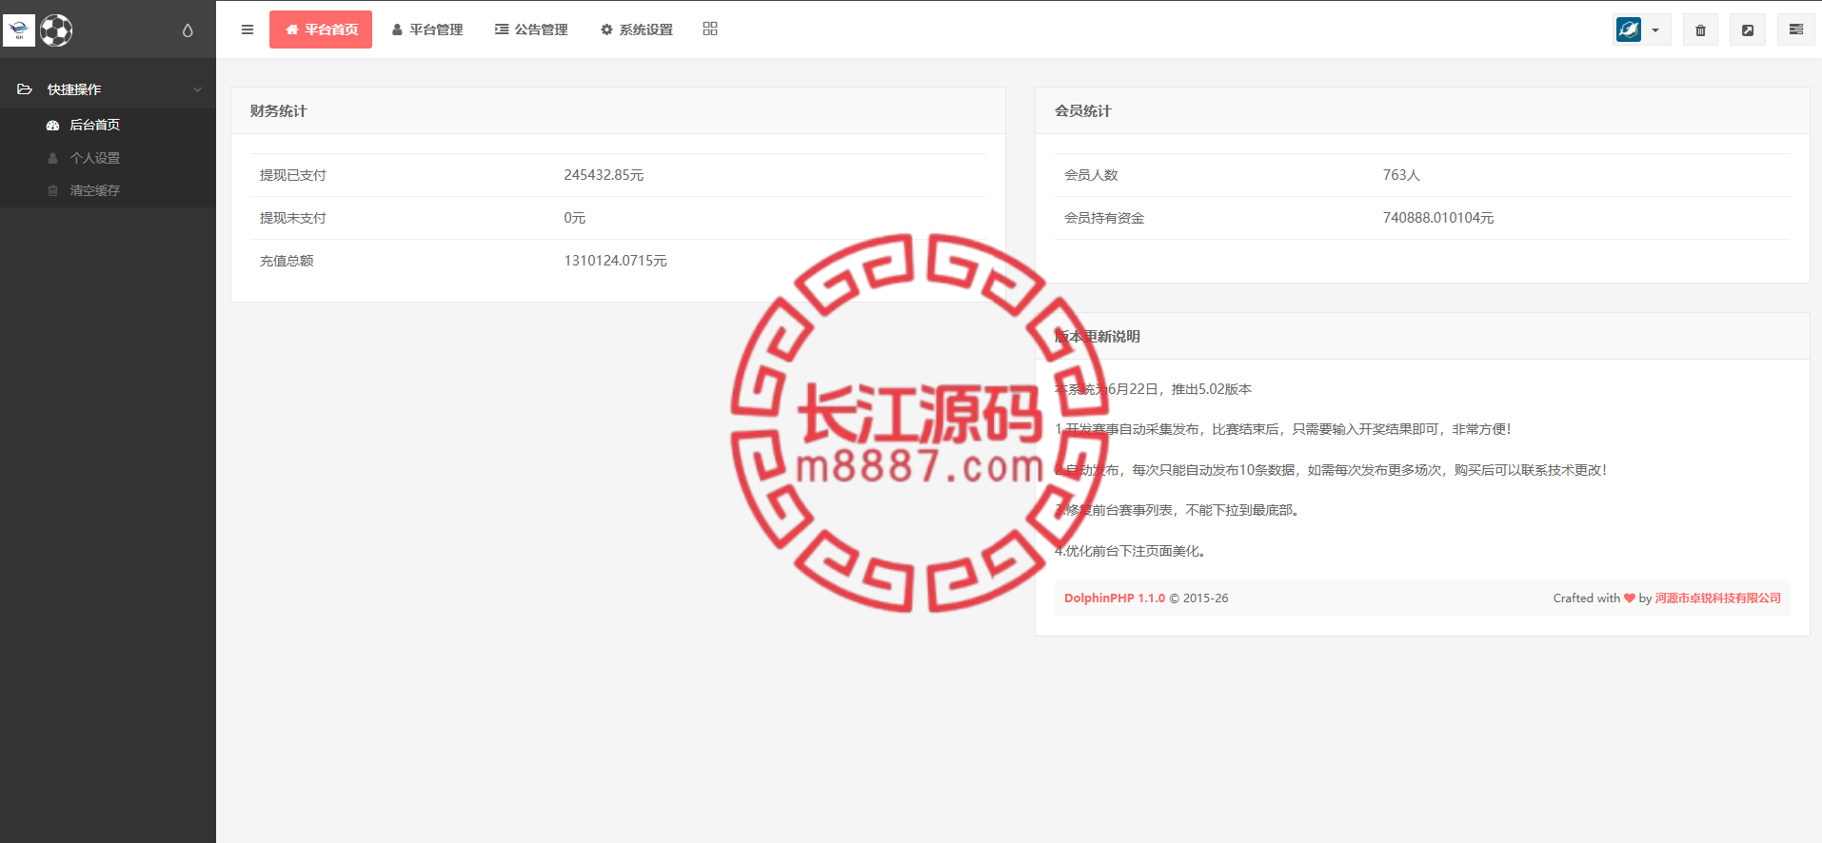Open the 系统设置 menu
Viewport: 1822px width, 843px height.
(x=637, y=29)
